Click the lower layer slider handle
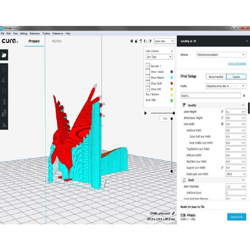 tap(172, 171)
